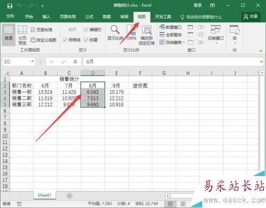Screen dimensions: 266x208
Task: Click vertical scrollbar up arrow
Action: point(262,73)
